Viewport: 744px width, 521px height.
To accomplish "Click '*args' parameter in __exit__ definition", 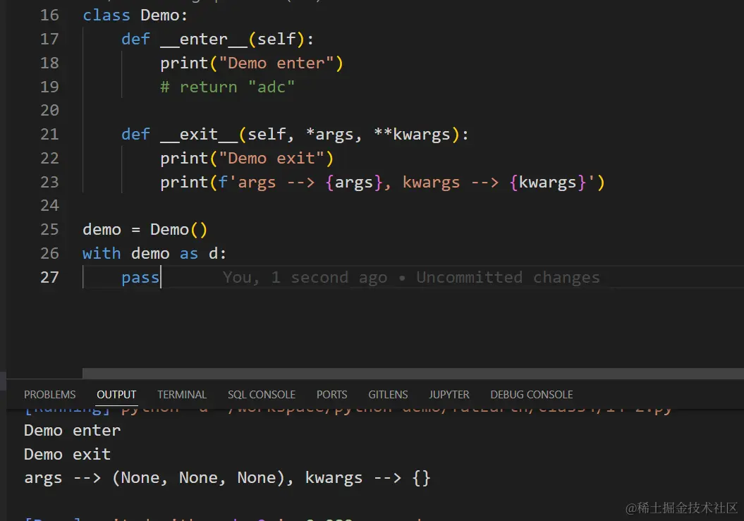I will tap(329, 134).
